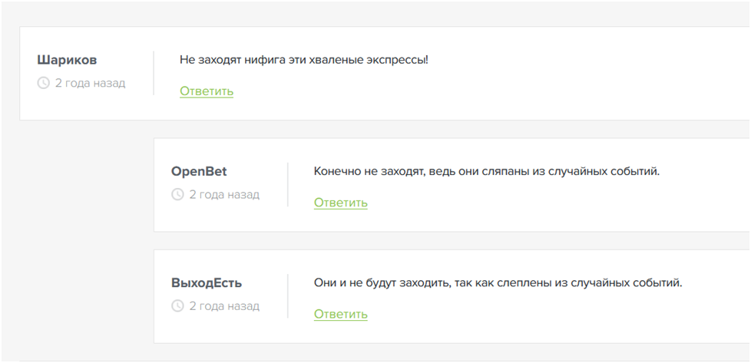Viewport: 751px width, 363px height.
Task: Select the ВыходЕсть author name
Action: click(x=207, y=282)
